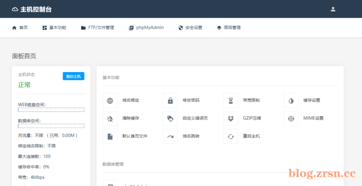Click the folder icon for FTP/文件管理
This screenshot has height=186, width=362.
click(x=83, y=28)
